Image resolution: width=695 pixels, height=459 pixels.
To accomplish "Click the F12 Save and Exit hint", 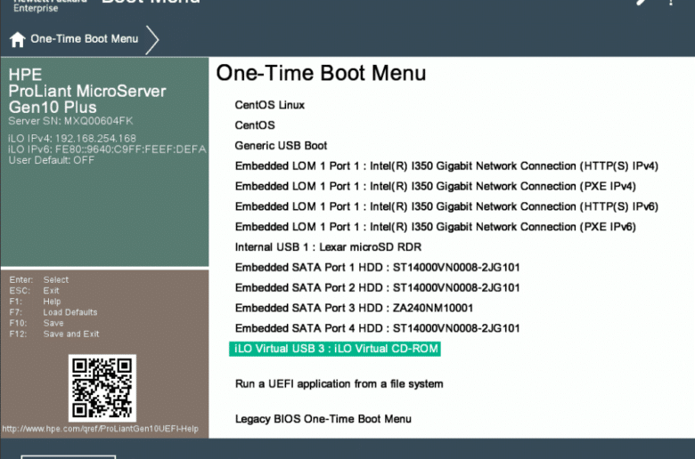I will click(x=54, y=334).
